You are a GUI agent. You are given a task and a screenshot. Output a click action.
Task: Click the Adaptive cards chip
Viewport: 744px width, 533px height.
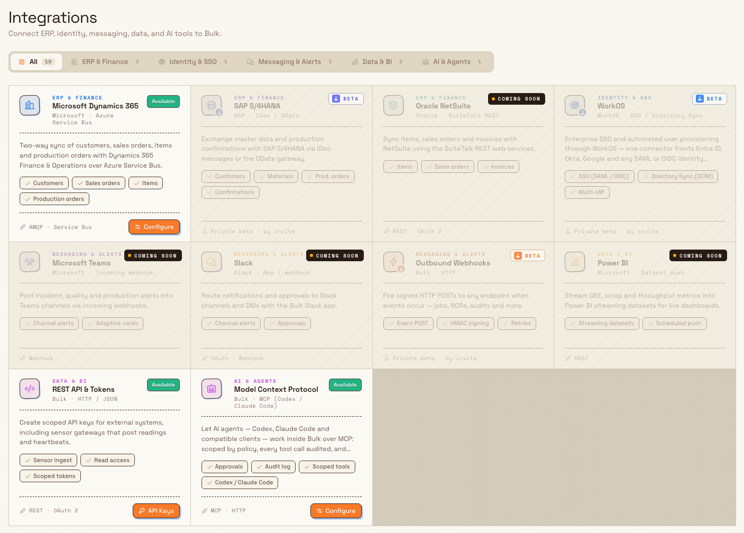113,324
